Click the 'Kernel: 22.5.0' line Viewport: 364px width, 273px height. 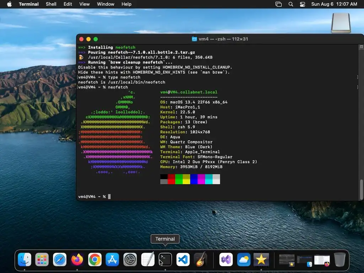pos(178,112)
